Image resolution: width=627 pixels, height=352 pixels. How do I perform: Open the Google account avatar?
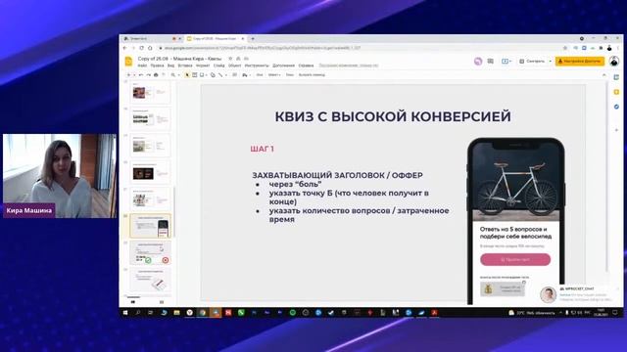614,61
